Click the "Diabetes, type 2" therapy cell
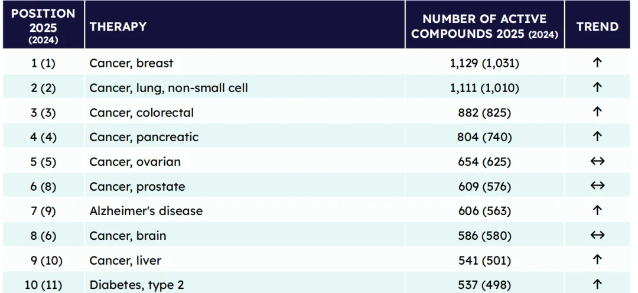This screenshot has height=293, width=638. pyautogui.click(x=136, y=285)
